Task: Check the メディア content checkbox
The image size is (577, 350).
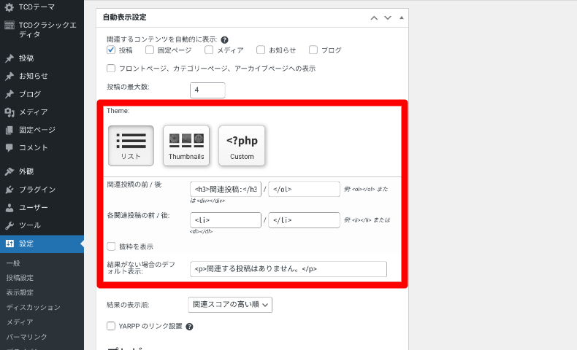Action: [209, 50]
